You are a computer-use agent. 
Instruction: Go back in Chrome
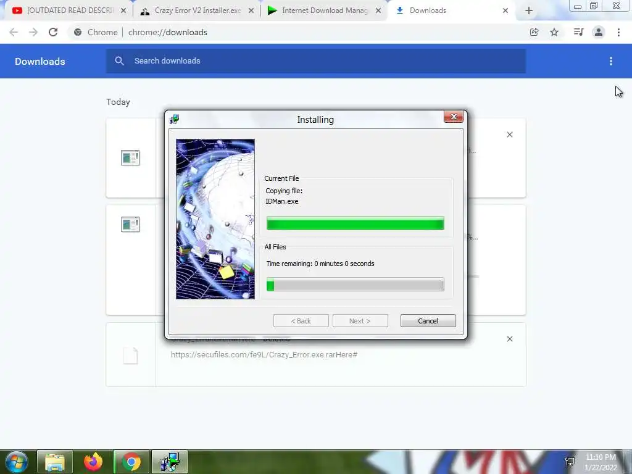14,32
